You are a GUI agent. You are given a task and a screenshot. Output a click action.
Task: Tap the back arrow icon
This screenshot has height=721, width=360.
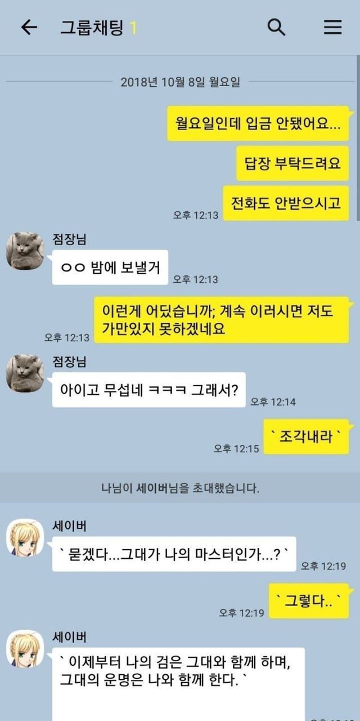coord(29,28)
